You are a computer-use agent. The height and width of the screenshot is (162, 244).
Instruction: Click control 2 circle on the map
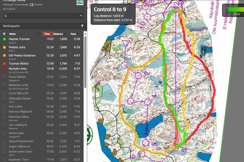point(138,76)
